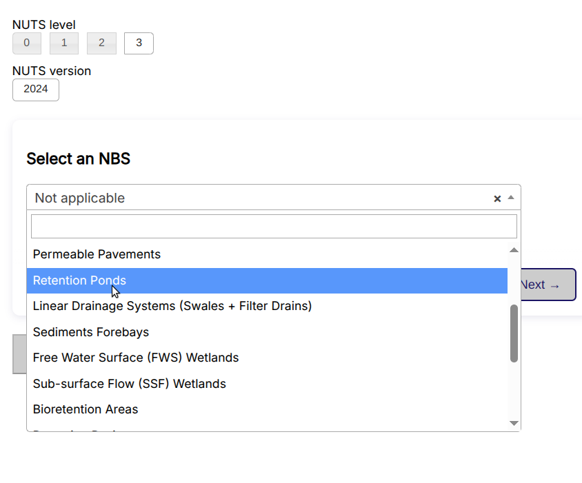Click the scrollbar up arrow in the list
Screen dimensions: 582x483
[x=514, y=249]
